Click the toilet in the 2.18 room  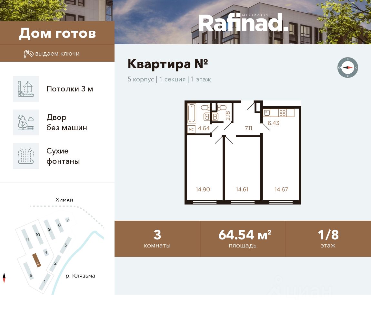point(222,108)
